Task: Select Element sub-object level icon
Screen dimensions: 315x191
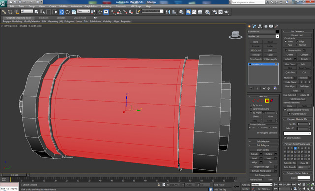Action: [x=272, y=101]
